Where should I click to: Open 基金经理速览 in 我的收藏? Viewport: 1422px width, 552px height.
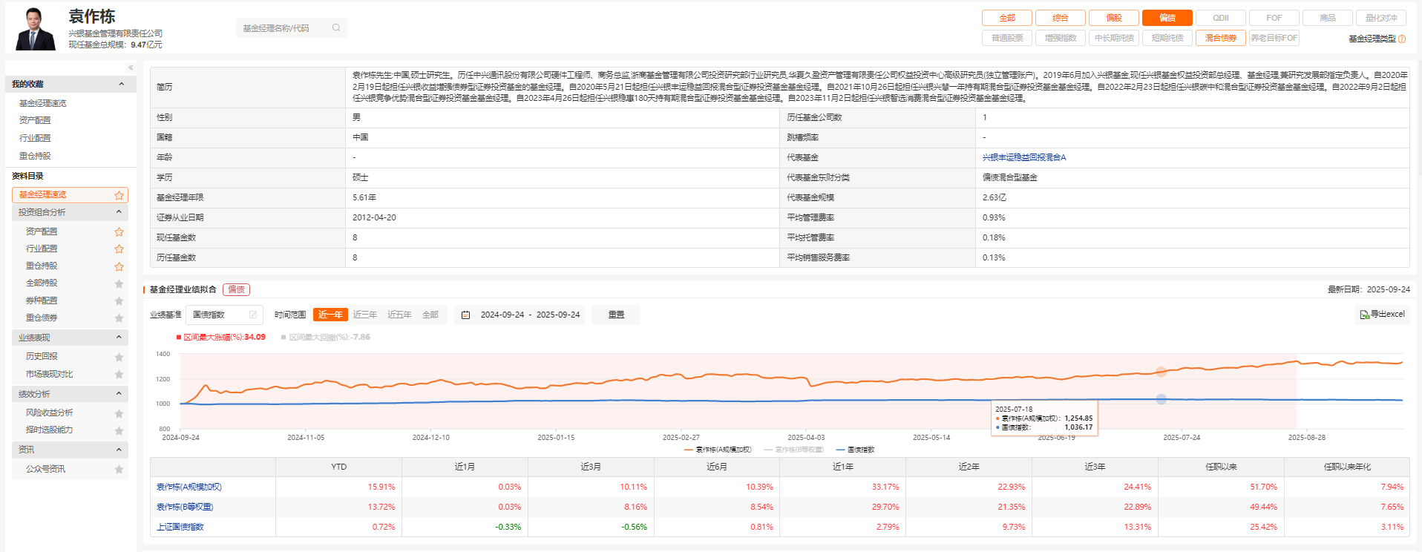43,103
